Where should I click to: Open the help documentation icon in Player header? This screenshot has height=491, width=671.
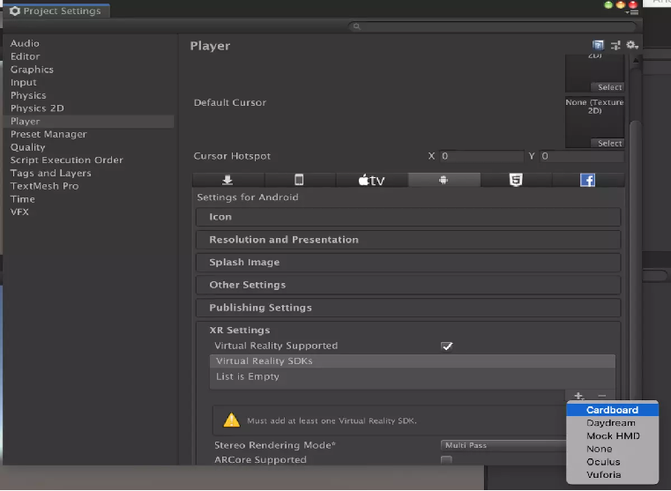click(598, 45)
